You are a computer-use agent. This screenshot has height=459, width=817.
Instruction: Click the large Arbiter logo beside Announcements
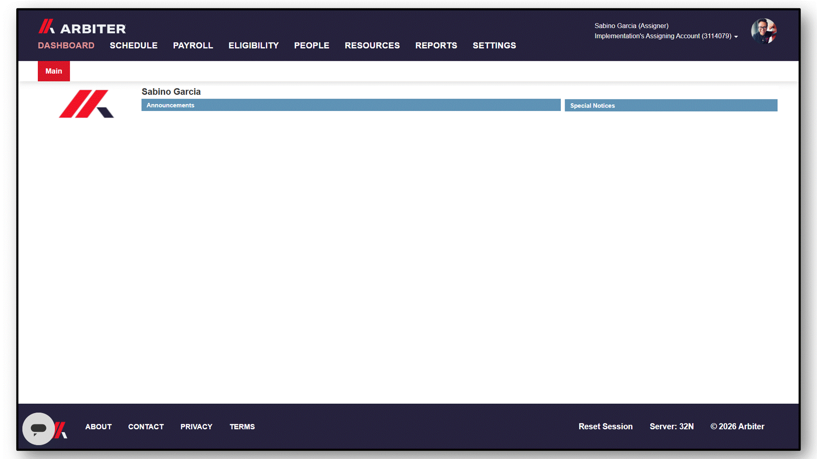coord(86,104)
